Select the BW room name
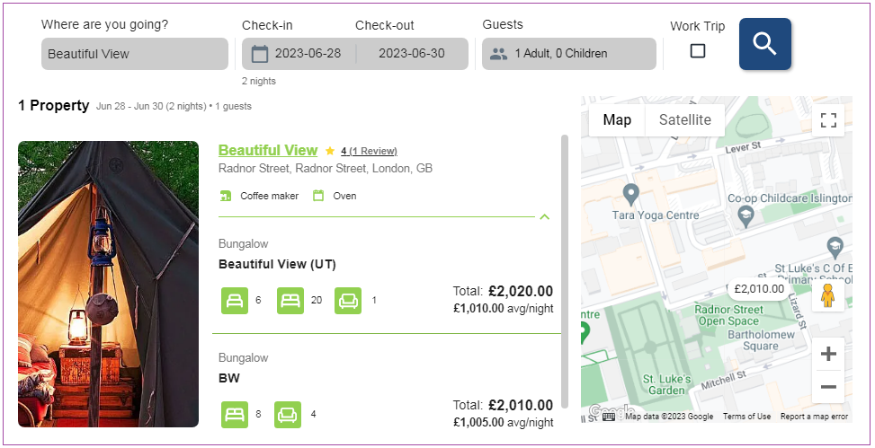875x448 pixels. 228,378
